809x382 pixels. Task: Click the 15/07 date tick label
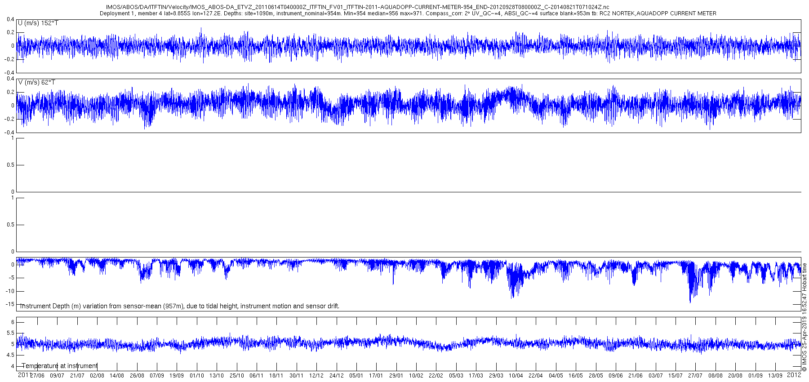(676, 376)
